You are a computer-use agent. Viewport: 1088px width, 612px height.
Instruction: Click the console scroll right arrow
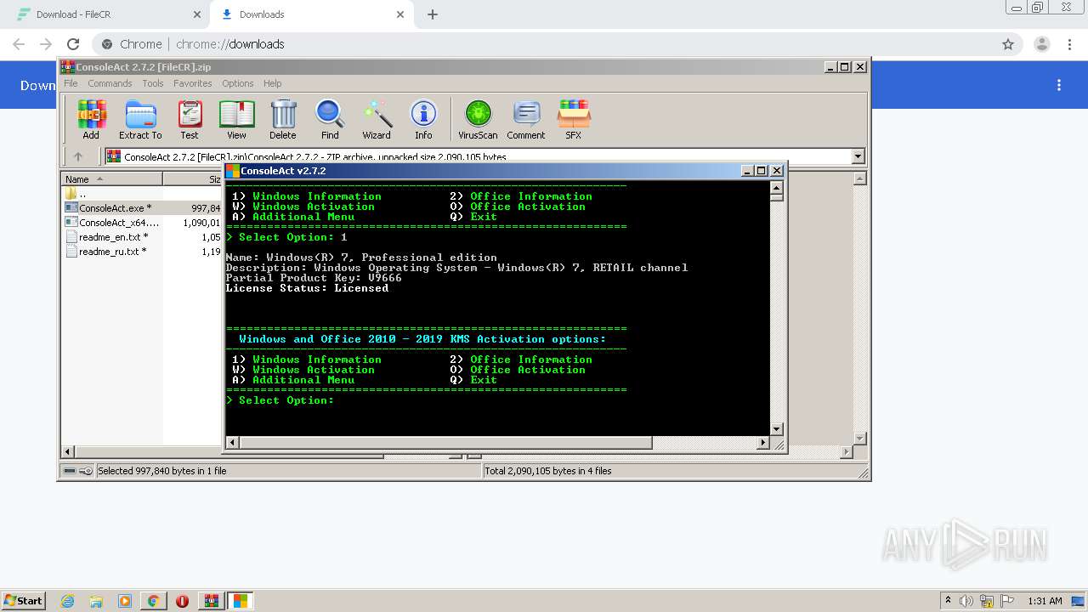[x=762, y=443]
